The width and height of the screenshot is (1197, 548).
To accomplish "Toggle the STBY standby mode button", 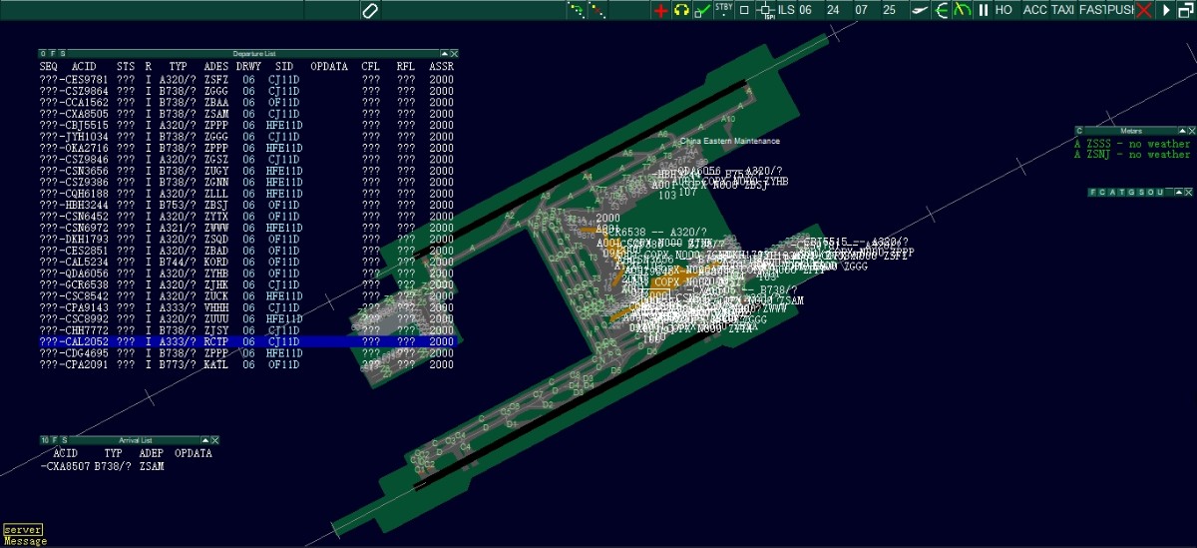I will pos(724,10).
